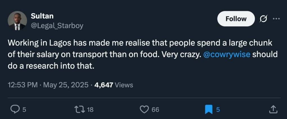The image size is (287, 119).
Task: Click the reply speech bubble icon
Action: click(x=15, y=110)
